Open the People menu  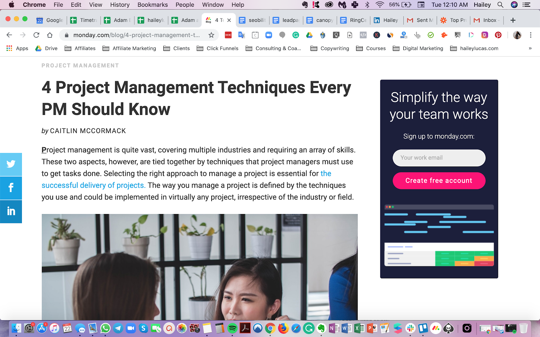(185, 5)
